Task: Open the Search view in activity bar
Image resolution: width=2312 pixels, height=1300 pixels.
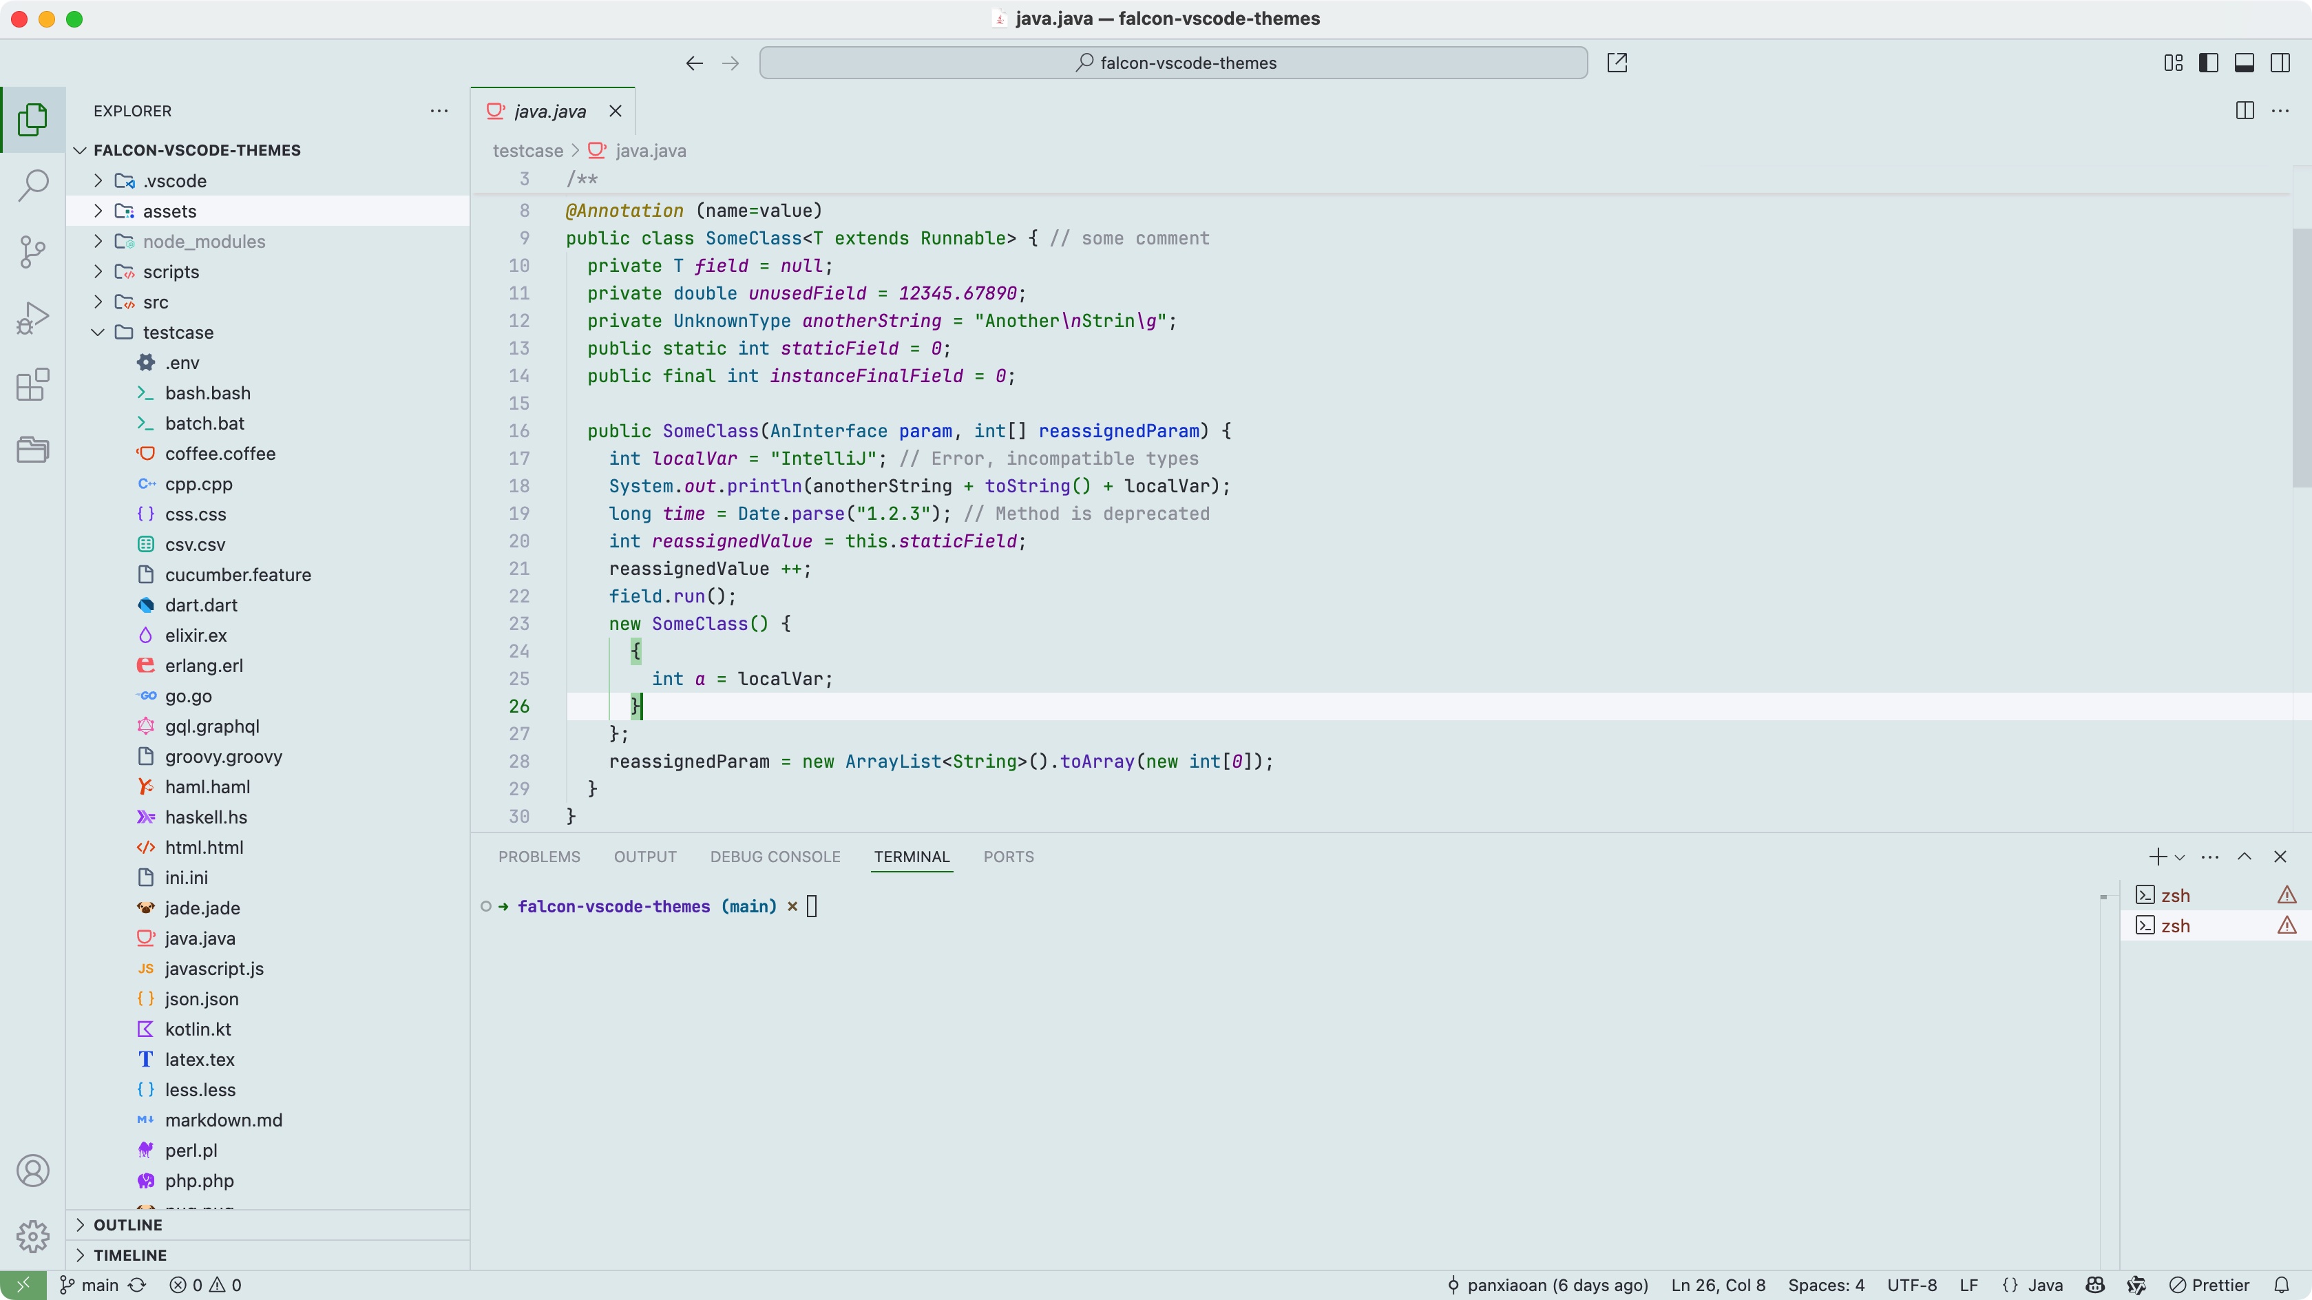Action: 33,186
